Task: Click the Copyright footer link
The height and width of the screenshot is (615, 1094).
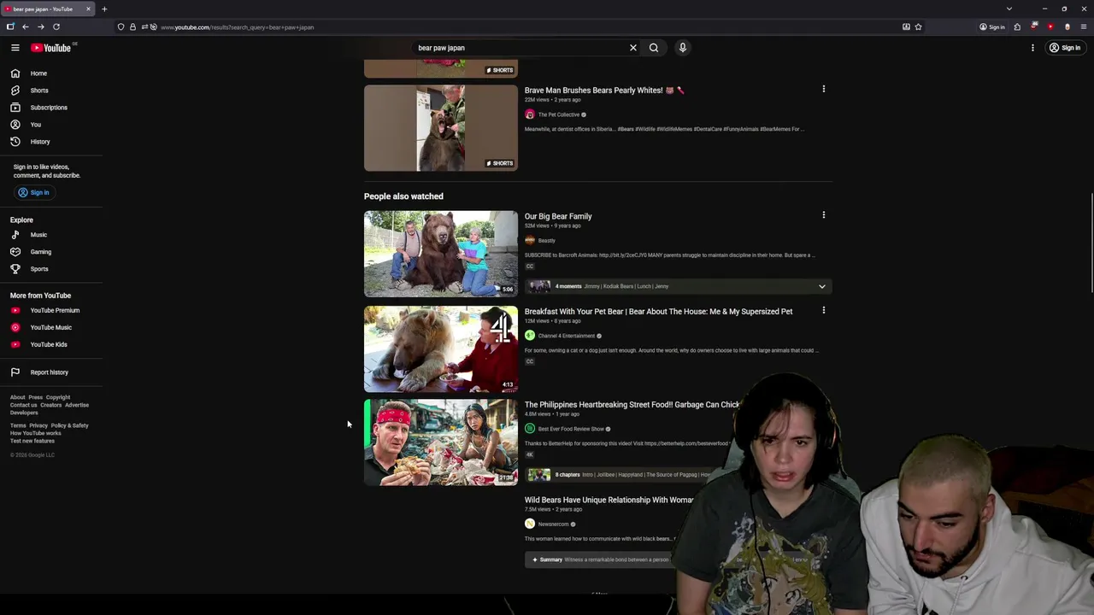Action: click(58, 397)
